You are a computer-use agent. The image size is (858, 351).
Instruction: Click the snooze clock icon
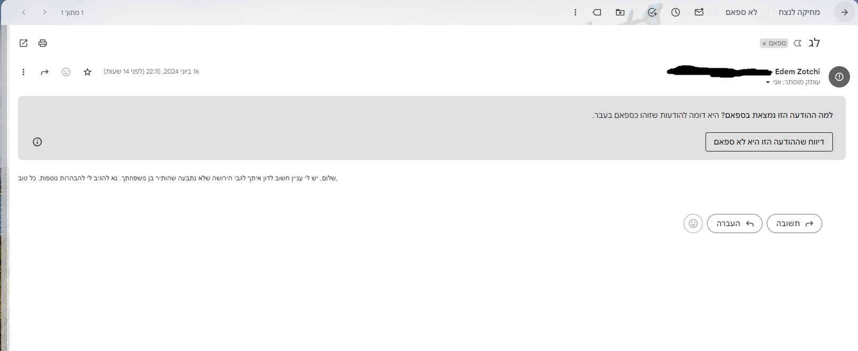tap(676, 12)
